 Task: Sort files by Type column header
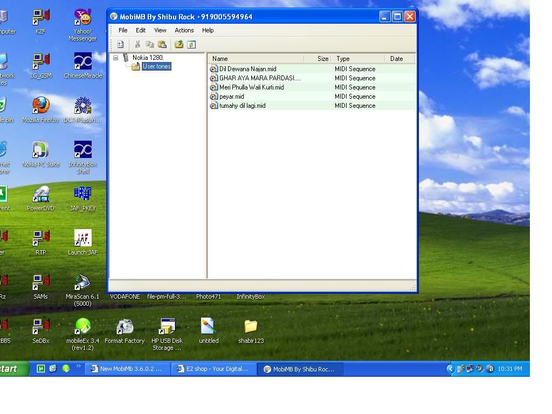358,58
